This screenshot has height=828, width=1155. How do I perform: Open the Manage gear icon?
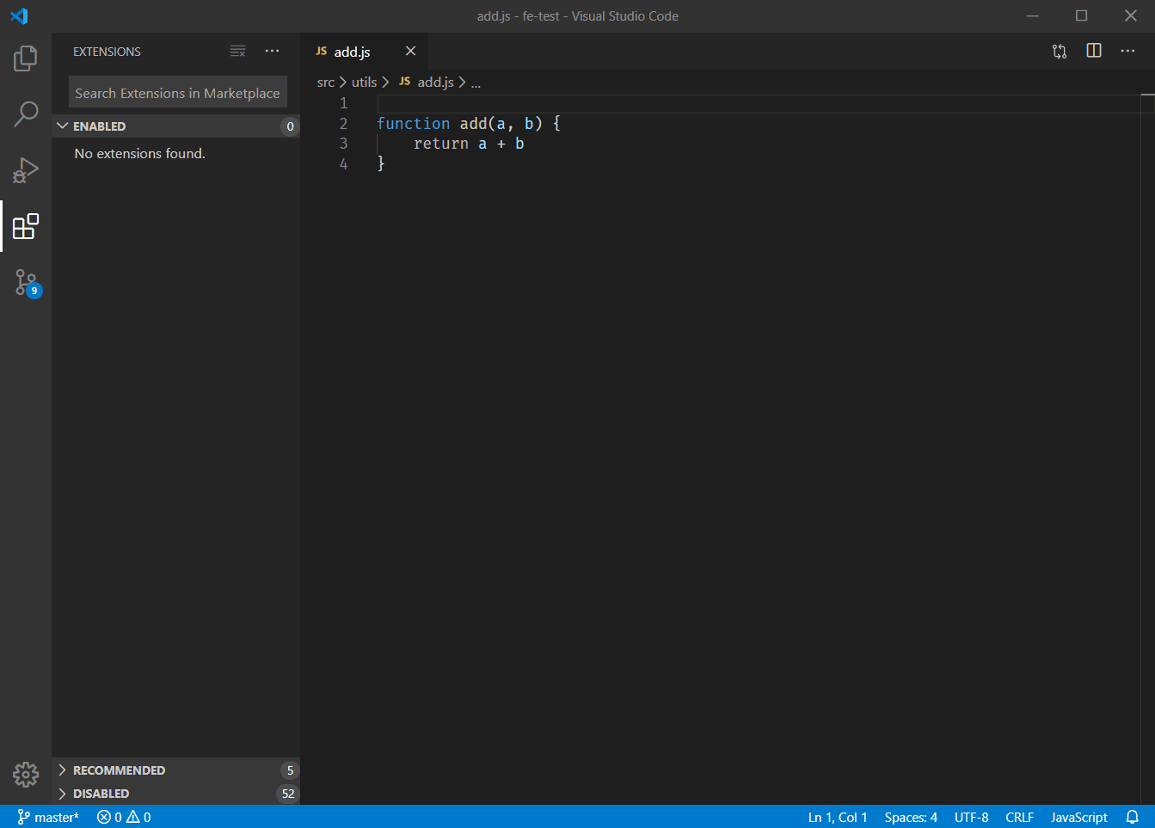[x=26, y=775]
